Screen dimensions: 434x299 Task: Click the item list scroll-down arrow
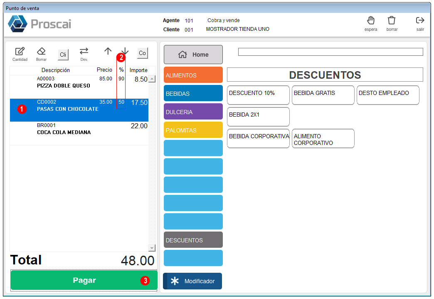(x=152, y=248)
